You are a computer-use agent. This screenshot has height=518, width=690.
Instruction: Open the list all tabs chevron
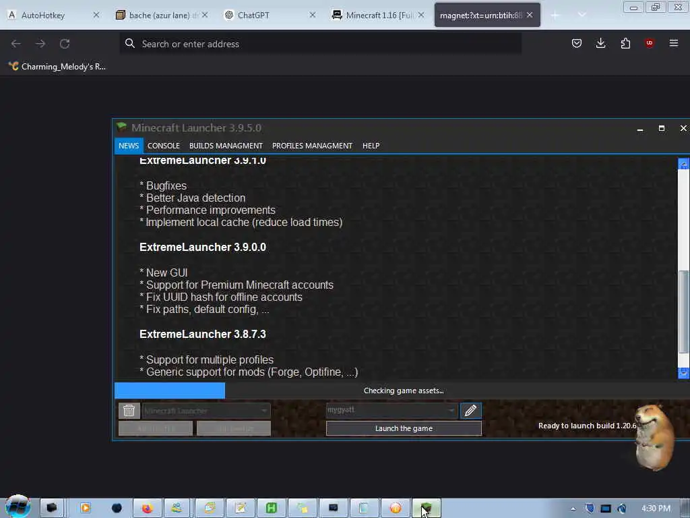tap(582, 16)
